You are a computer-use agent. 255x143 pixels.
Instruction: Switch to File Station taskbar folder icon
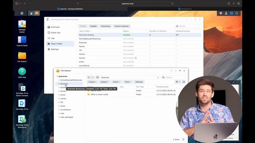click(37, 13)
